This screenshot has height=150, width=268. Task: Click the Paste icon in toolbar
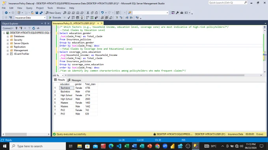tap(97, 13)
